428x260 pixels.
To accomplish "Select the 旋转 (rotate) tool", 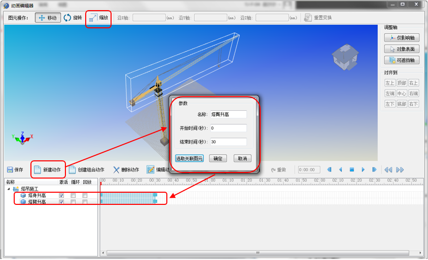I will (73, 18).
